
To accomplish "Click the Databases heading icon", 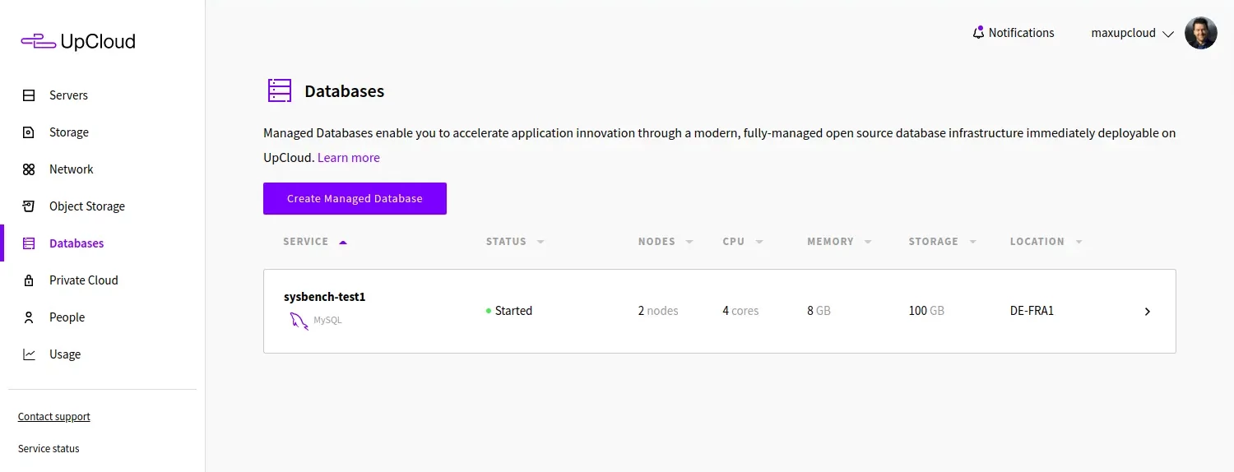I will tap(280, 90).
